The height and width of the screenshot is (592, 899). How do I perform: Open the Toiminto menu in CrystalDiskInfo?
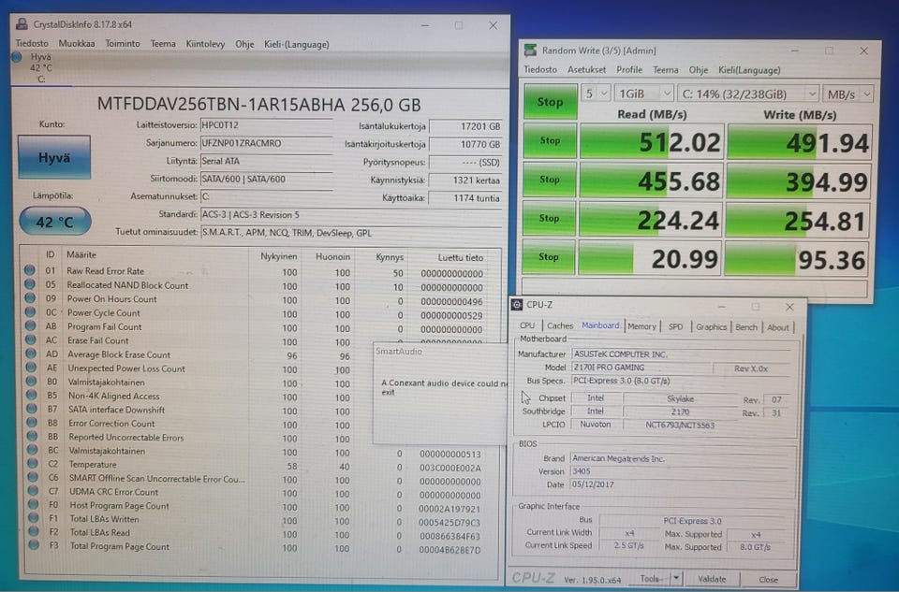click(122, 43)
